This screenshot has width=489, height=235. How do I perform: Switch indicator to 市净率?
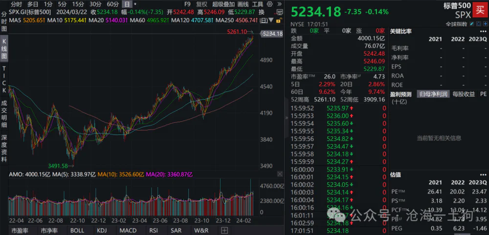48,231
